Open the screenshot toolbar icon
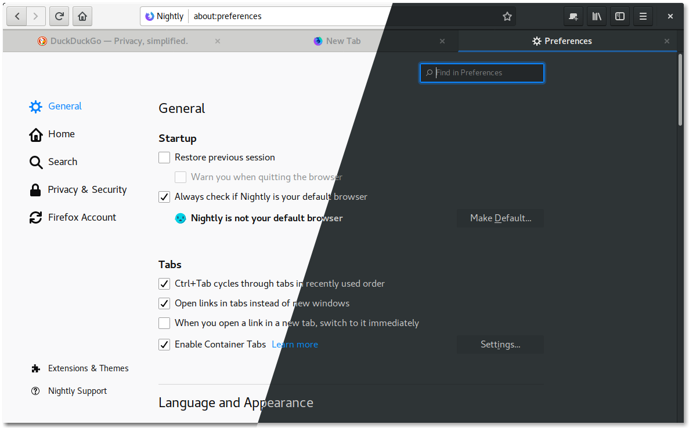 pyautogui.click(x=573, y=16)
